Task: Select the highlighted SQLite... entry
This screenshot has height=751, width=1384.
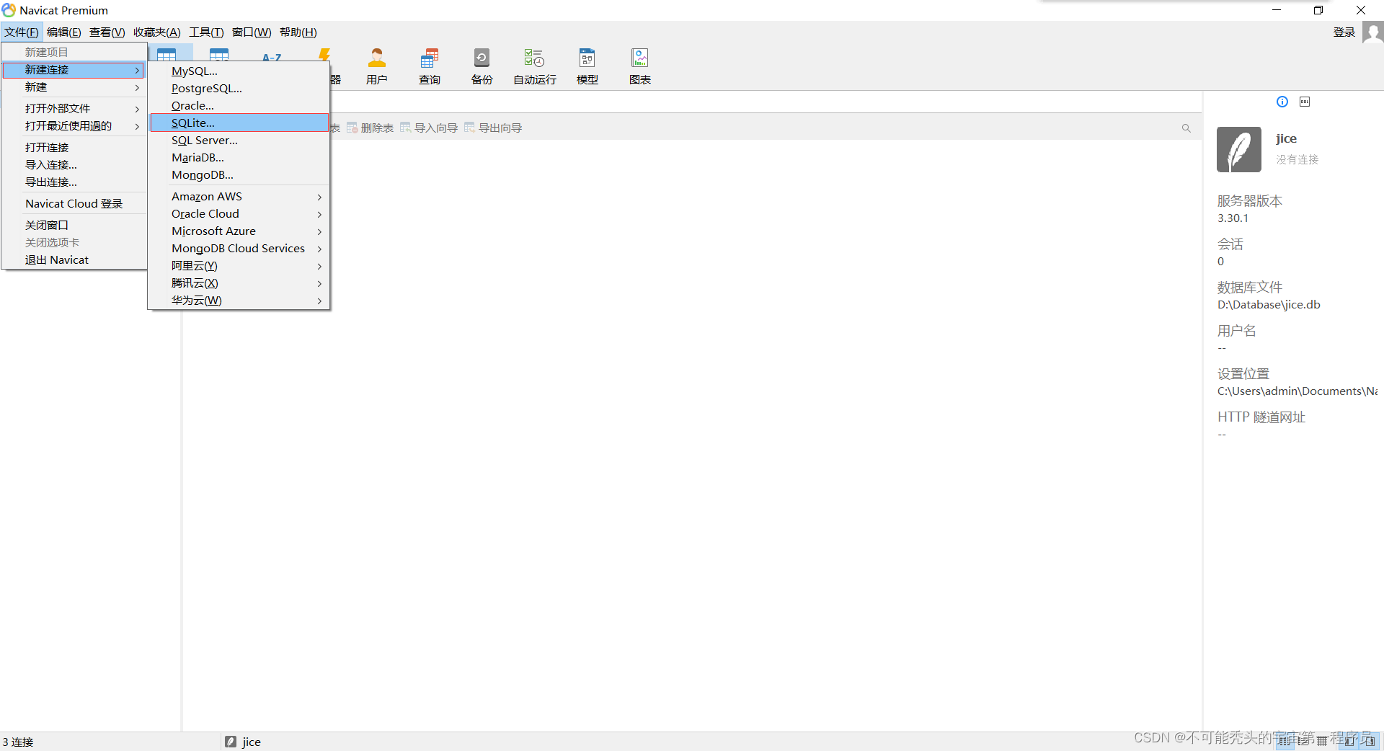Action: coord(239,123)
